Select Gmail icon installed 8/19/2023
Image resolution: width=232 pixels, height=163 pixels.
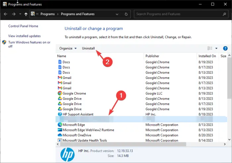[x=60, y=78]
